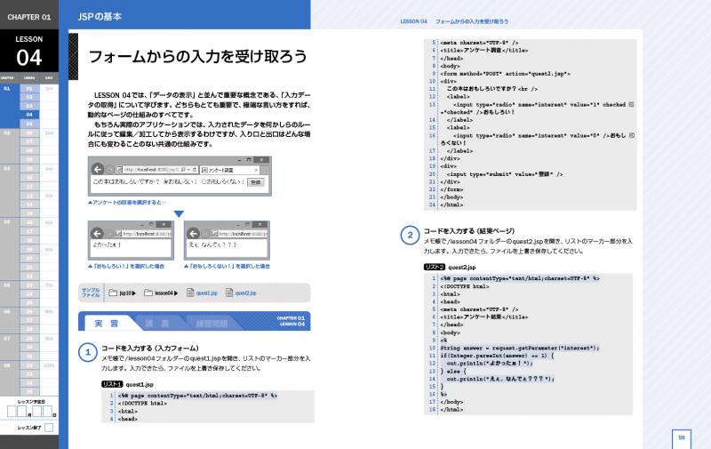Click the <title>アンケート結果</title> code line
Viewport: 711px width, 449px height.
pos(483,317)
